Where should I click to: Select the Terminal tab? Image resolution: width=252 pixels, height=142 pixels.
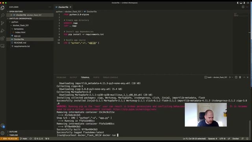[85, 77]
